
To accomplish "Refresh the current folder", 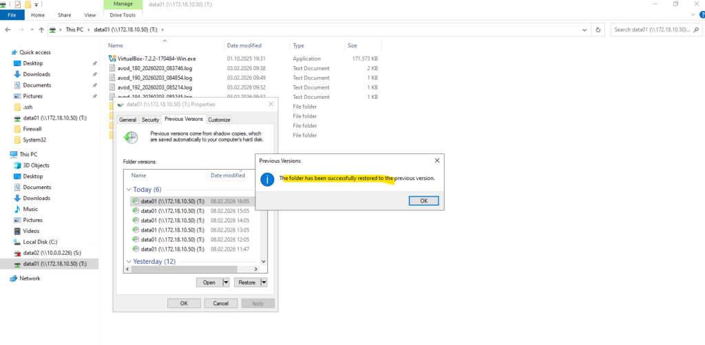I will coord(598,30).
